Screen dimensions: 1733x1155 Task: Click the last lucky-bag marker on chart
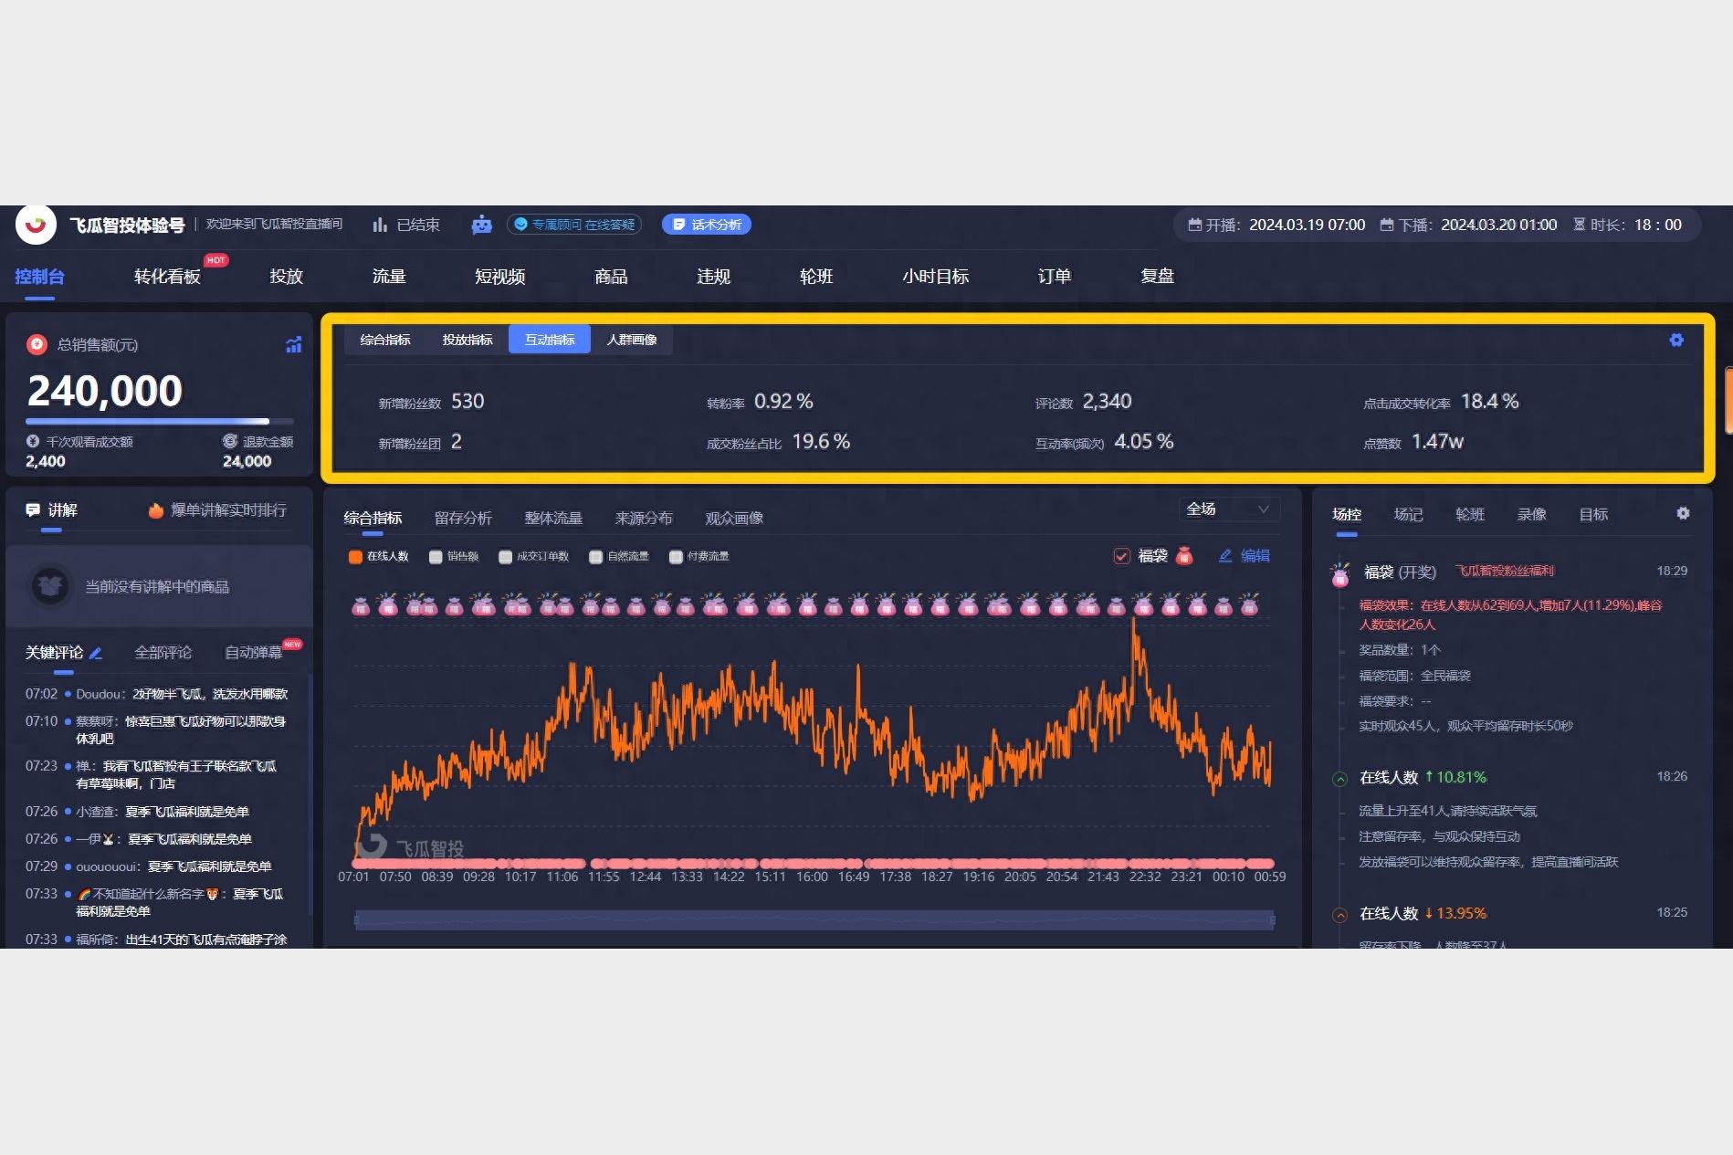[x=1249, y=604]
